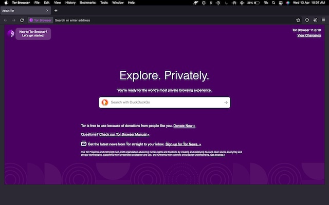Click the Explore. Privately. heading
The image size is (329, 205).
click(164, 75)
